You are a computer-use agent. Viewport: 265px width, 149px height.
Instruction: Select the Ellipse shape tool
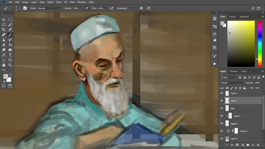pyautogui.click(x=10, y=60)
